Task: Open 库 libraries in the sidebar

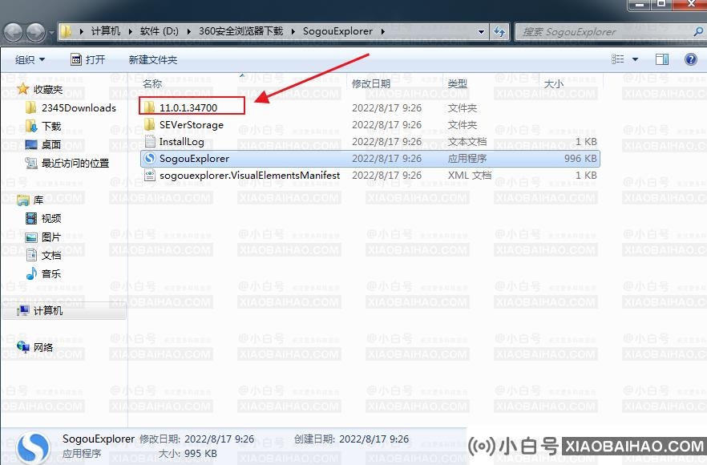Action: click(38, 200)
